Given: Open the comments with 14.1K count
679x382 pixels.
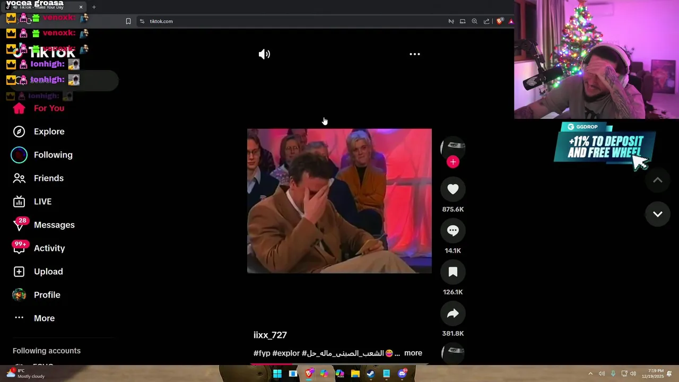Looking at the screenshot, I should (x=452, y=230).
